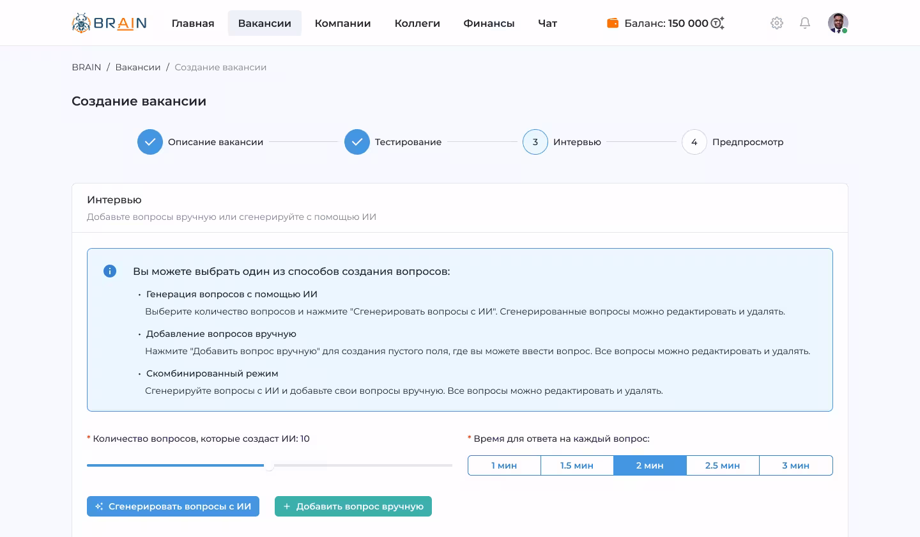Click completed step checkmark for Тестирование
Screen dimensions: 920x537
pos(357,142)
